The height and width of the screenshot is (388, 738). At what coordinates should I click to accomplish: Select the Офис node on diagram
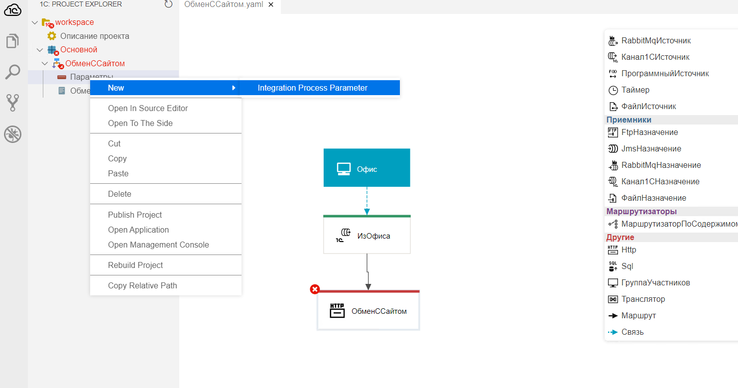(x=367, y=169)
